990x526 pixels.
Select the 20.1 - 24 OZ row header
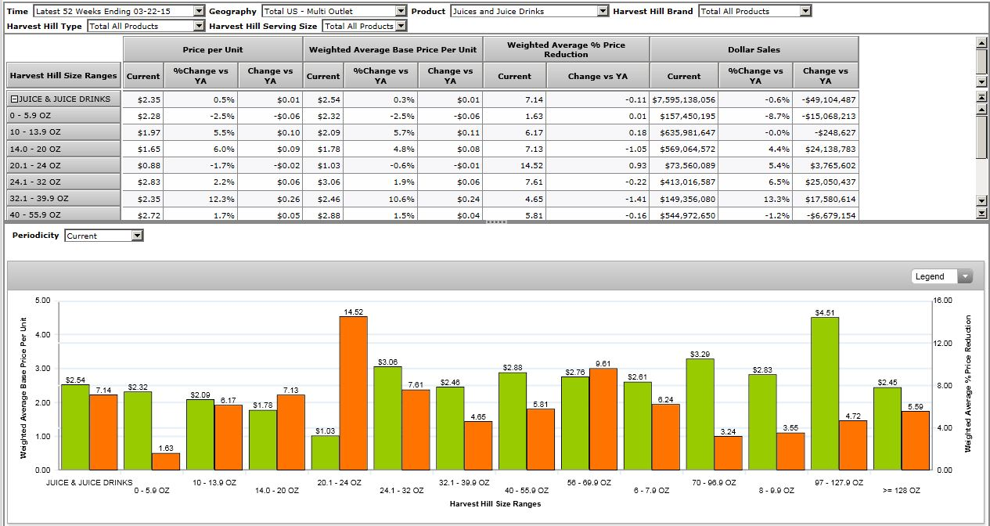pyautogui.click(x=63, y=165)
